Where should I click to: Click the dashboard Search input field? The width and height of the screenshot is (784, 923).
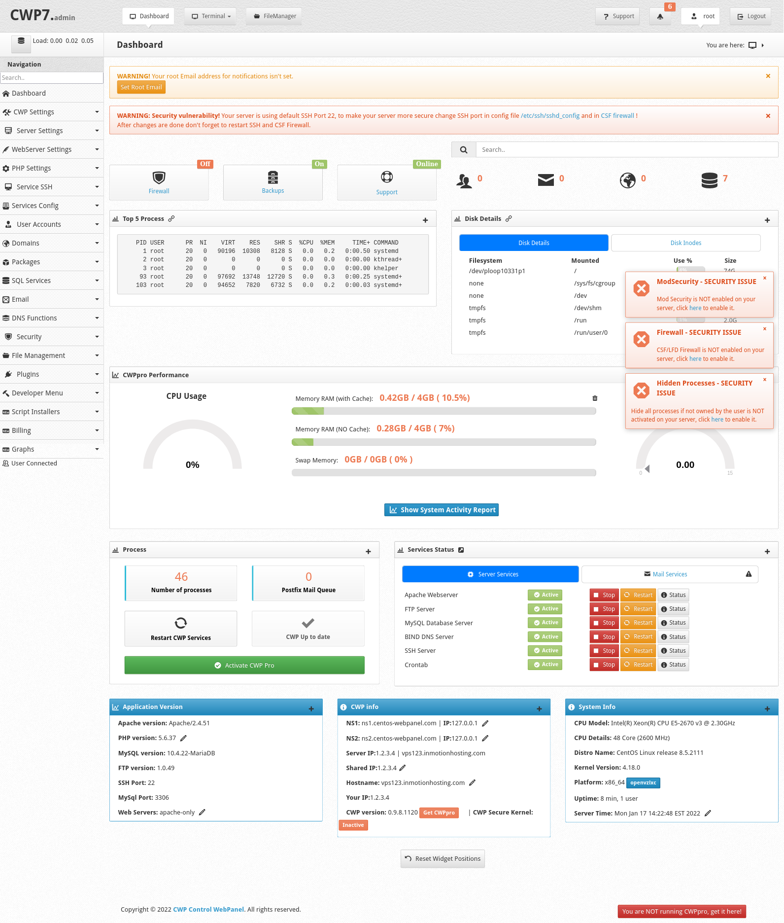click(627, 149)
